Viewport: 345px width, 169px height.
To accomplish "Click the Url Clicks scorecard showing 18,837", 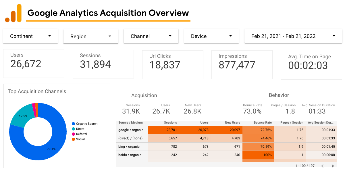I will pyautogui.click(x=173, y=65).
